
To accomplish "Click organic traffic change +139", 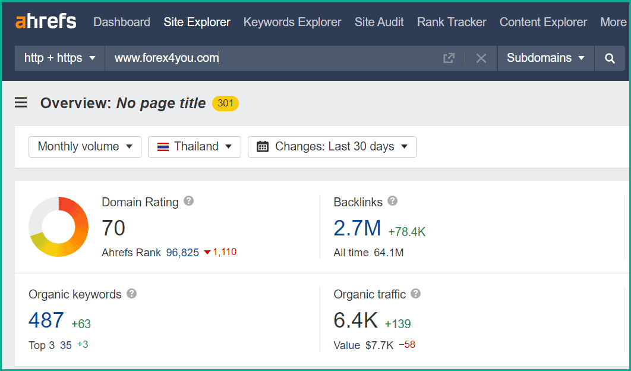I will click(398, 324).
